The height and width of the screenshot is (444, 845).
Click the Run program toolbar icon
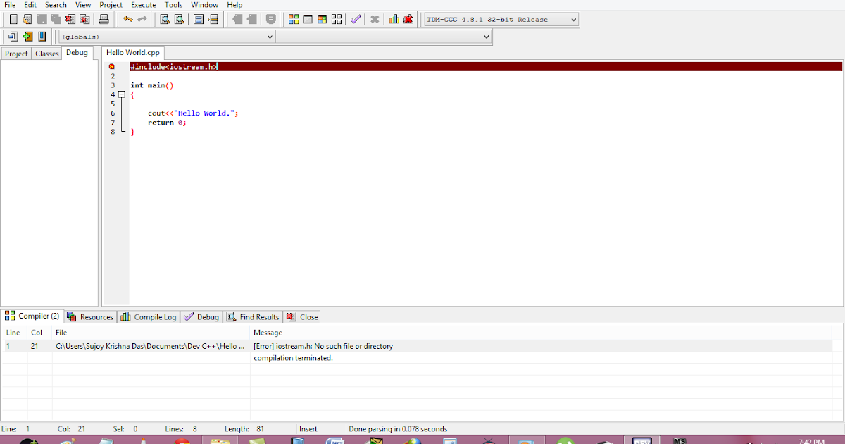point(308,19)
